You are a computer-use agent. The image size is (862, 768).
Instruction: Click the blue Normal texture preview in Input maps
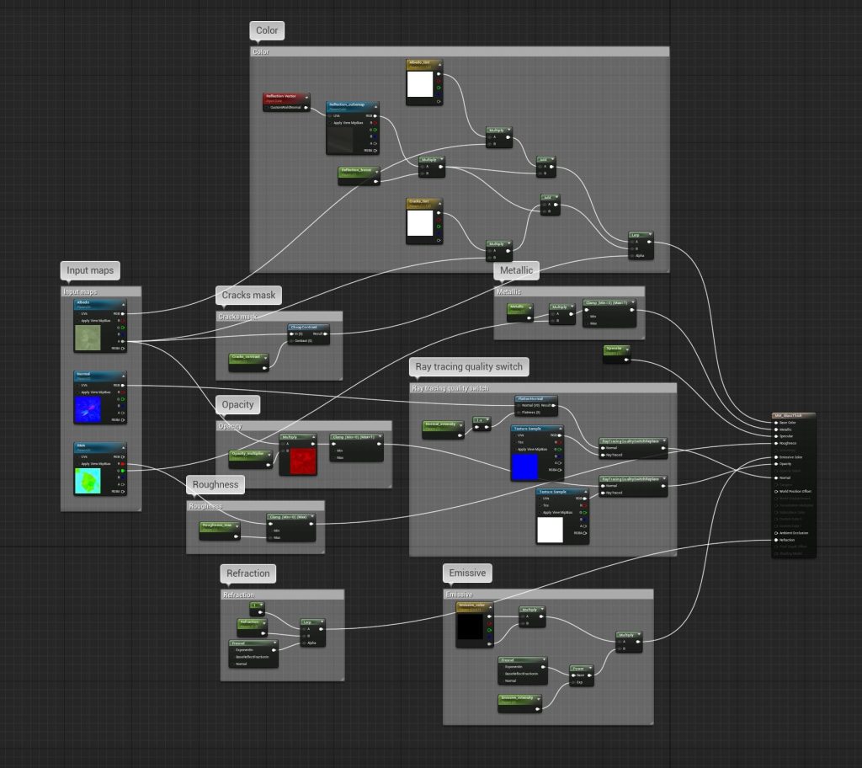click(88, 409)
